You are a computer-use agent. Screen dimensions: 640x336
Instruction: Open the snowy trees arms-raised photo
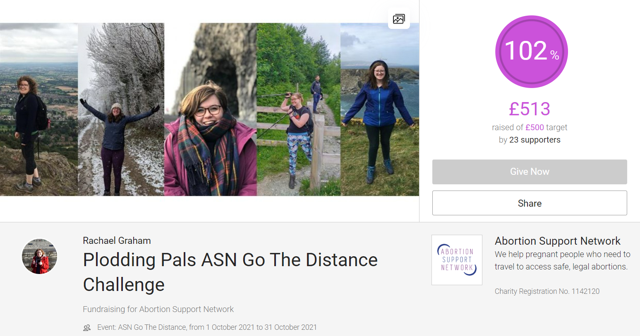(121, 109)
